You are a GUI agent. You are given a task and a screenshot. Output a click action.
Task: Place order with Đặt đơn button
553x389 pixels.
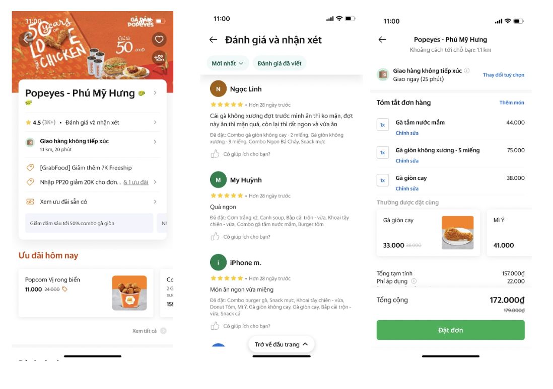450,330
